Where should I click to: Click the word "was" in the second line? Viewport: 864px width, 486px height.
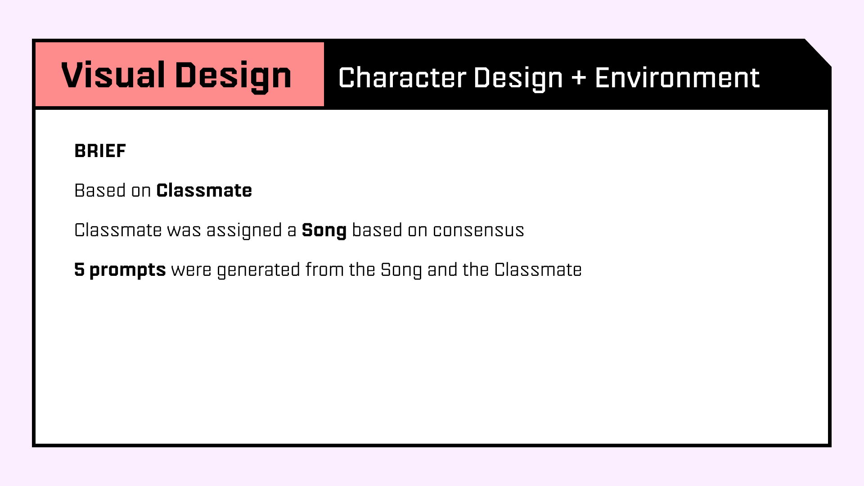184,230
